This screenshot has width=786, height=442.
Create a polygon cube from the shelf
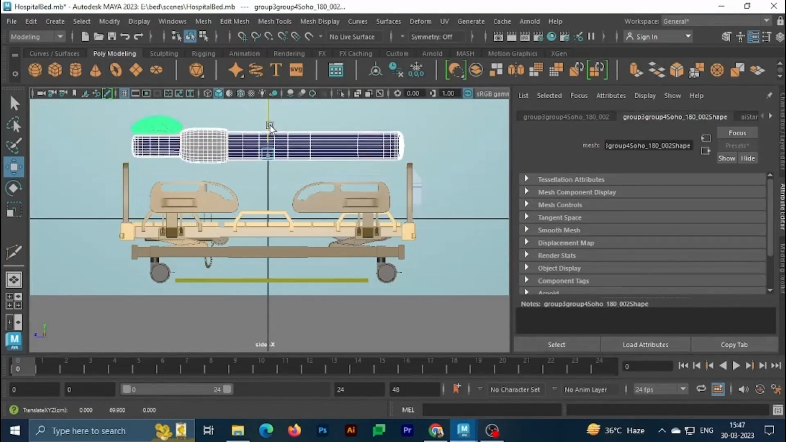(x=55, y=70)
